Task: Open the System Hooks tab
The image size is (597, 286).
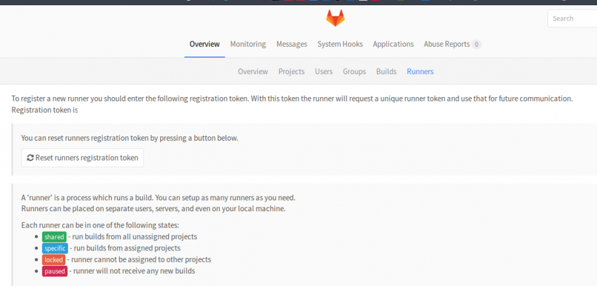Action: [340, 44]
